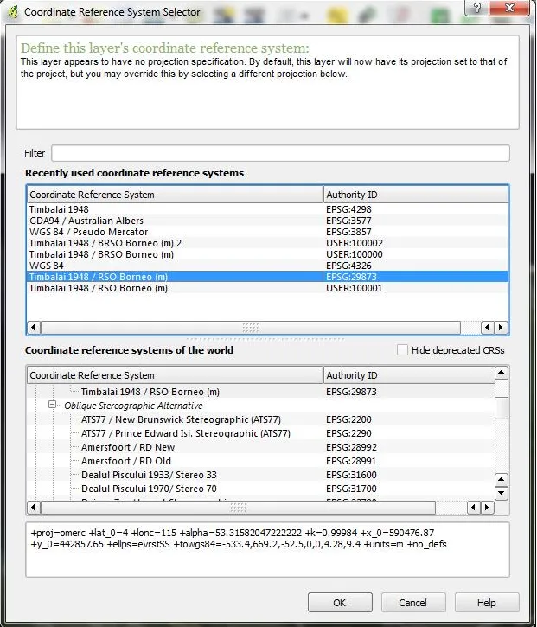Screen dimensions: 537x627
Task: Click the QGIS icon in title bar
Action: point(11,12)
